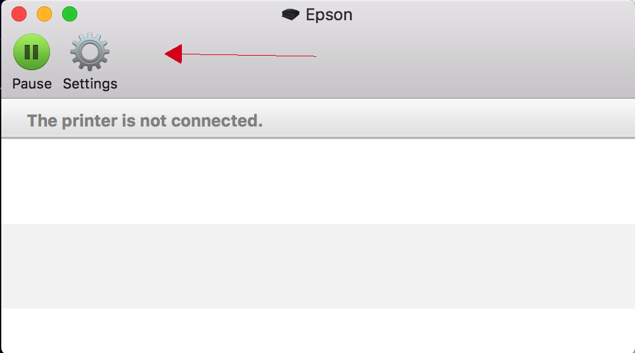The height and width of the screenshot is (353, 635).
Task: Select the first empty white row in the job list
Action: tap(318, 182)
